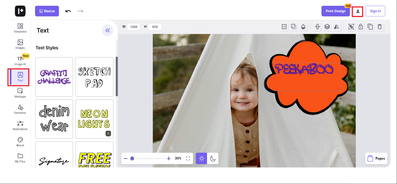Viewport: 397px width, 184px height.
Task: Click the Sign In button
Action: (x=375, y=11)
